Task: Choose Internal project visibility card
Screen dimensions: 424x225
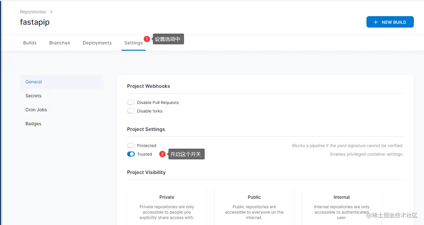Action: pos(342,206)
